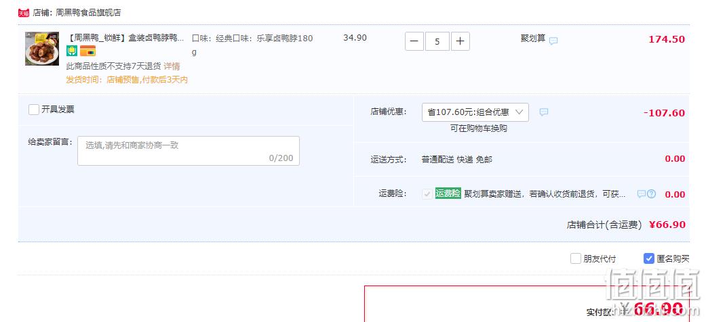Click the comment bubble icon in 运费险 row
The image size is (706, 322).
[642, 194]
